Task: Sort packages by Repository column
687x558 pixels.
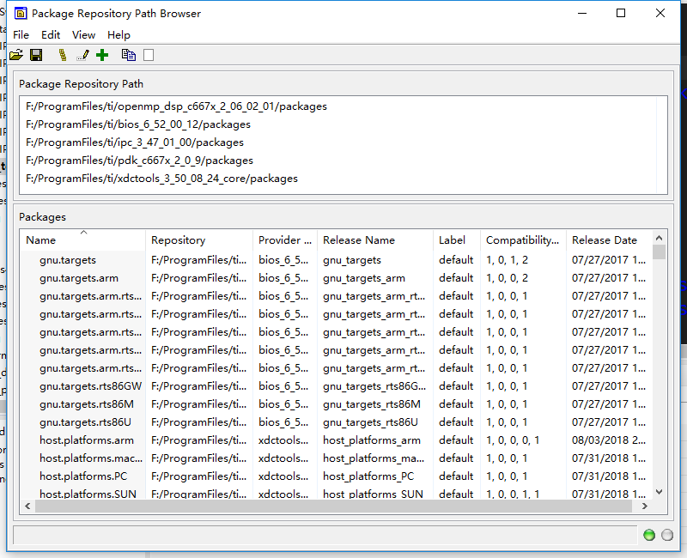Action: (180, 240)
